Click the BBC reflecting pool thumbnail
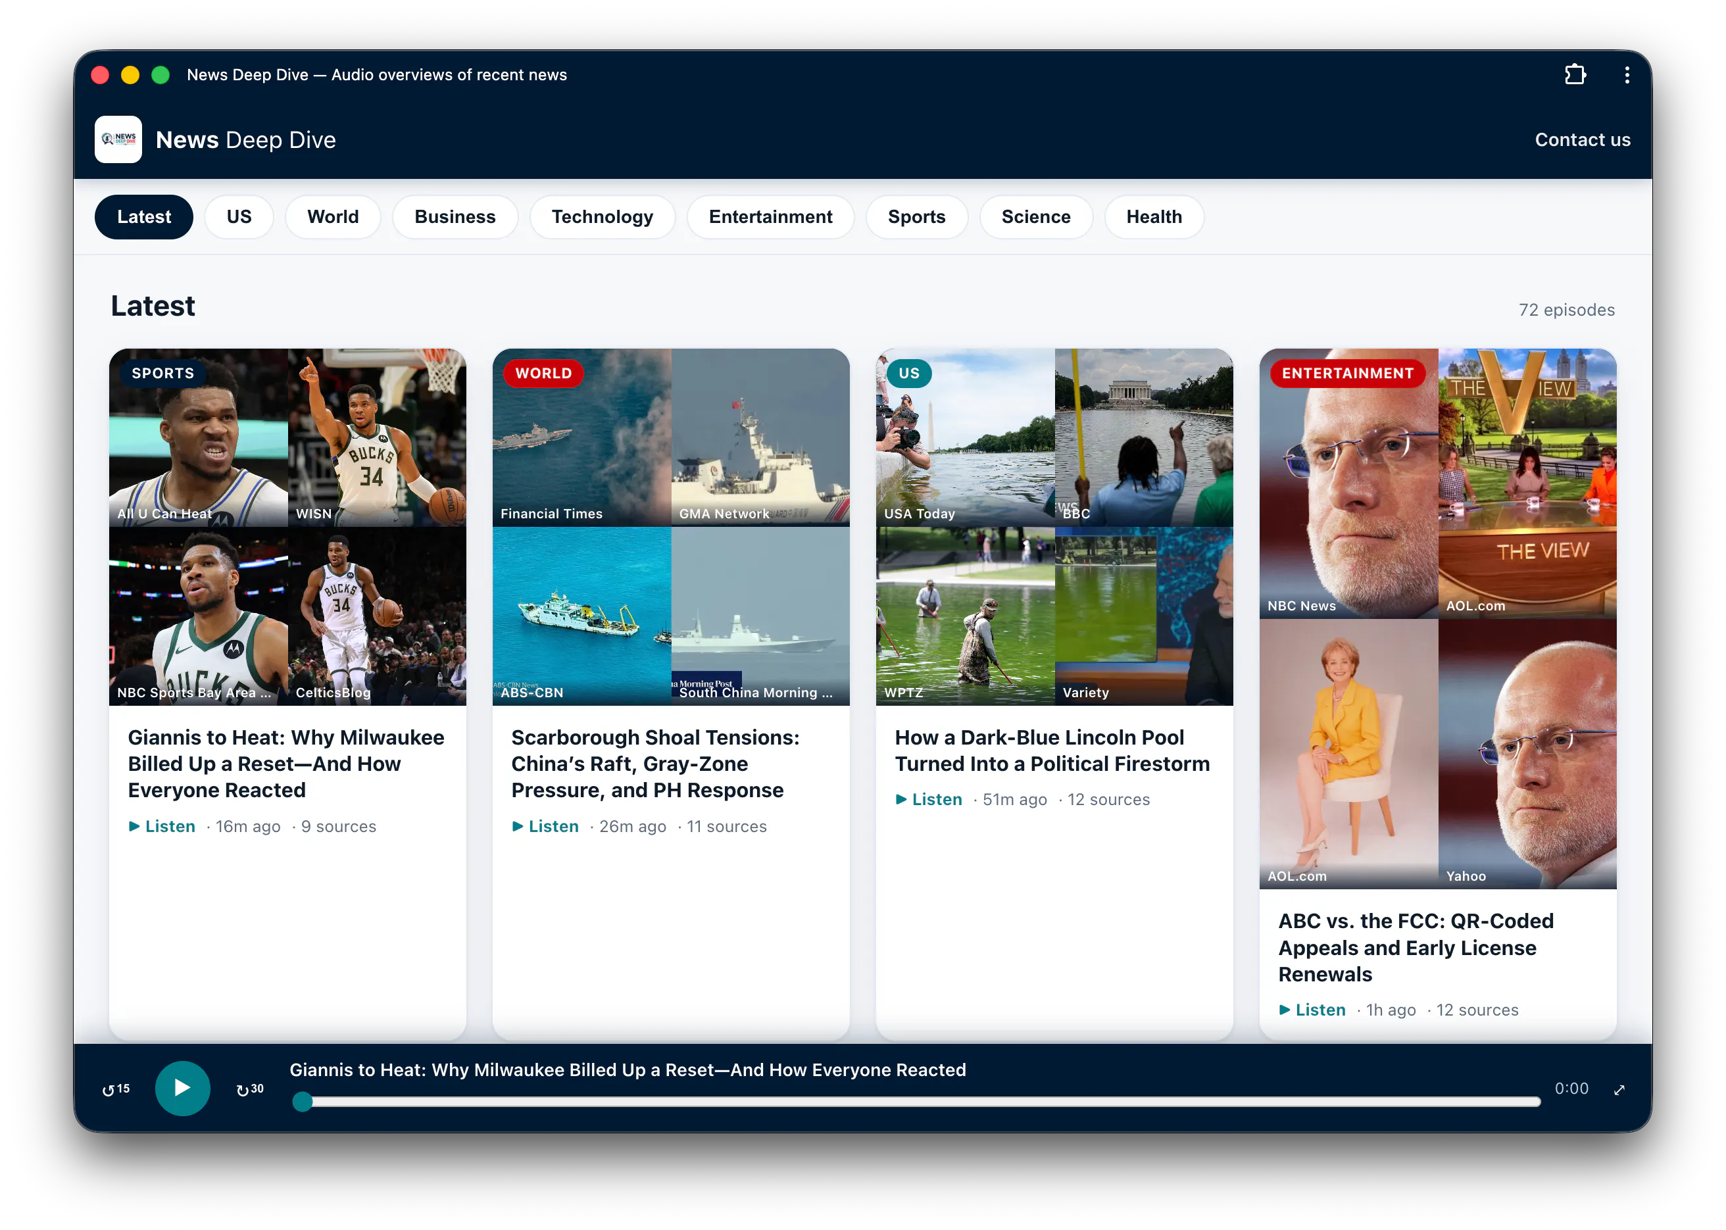Screen dimensions: 1726x1230 click(1145, 438)
